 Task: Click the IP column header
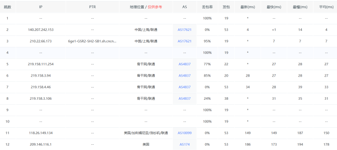point(41,7)
